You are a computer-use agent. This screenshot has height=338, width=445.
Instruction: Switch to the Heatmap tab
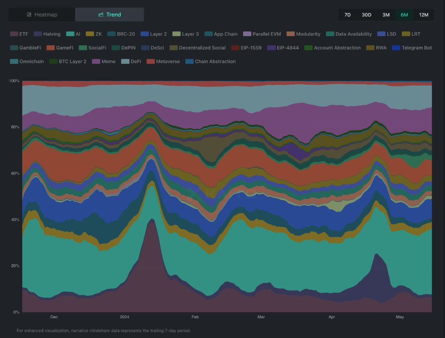(x=42, y=15)
